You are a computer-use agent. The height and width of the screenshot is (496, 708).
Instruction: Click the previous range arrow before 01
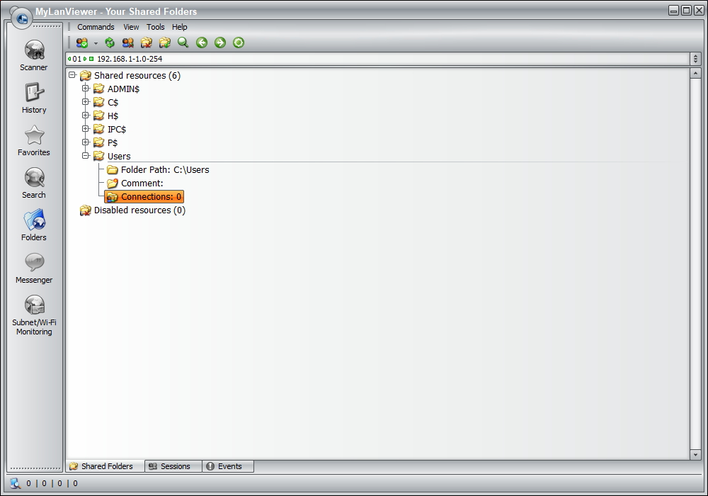(x=69, y=59)
